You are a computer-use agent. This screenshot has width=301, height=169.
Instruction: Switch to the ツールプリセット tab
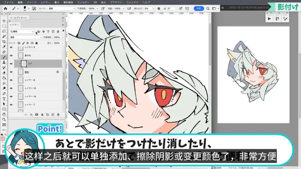click(18, 18)
